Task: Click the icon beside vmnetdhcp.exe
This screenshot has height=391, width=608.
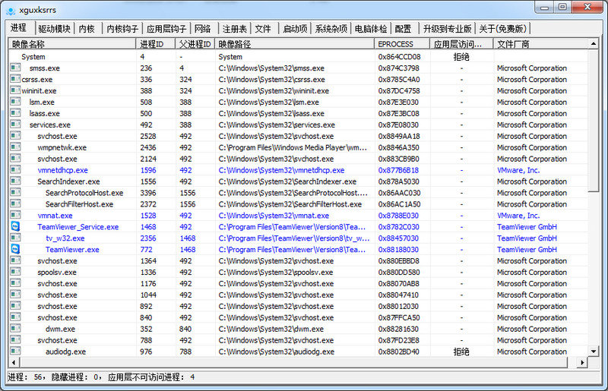Action: click(15, 171)
